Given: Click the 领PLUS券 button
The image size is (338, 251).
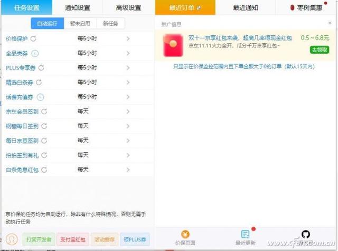Looking at the screenshot, I should pyautogui.click(x=135, y=239).
